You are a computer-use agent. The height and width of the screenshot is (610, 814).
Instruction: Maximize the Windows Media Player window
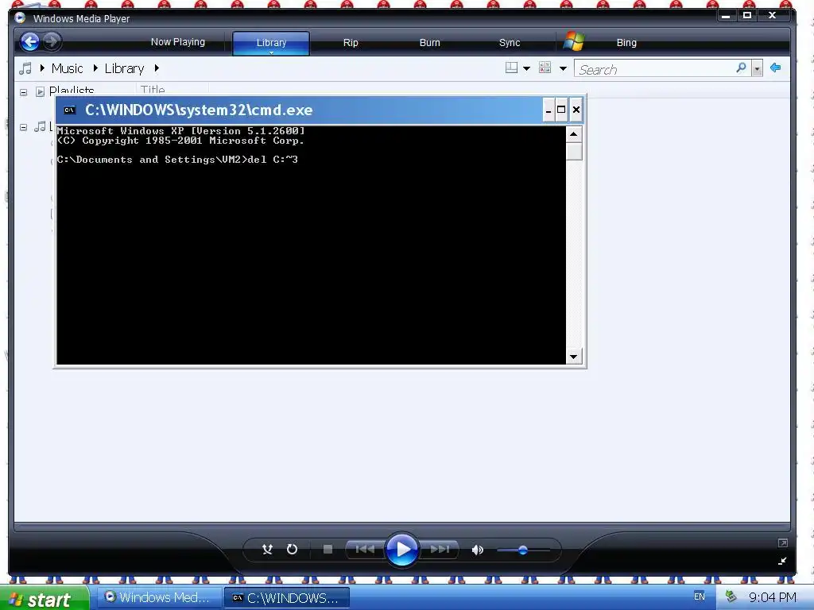747,16
